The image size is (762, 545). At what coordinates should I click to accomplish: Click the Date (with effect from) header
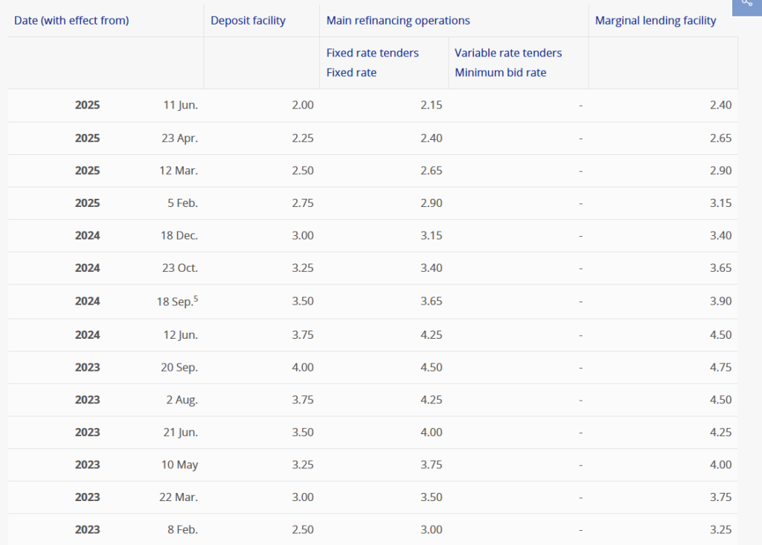pyautogui.click(x=71, y=21)
